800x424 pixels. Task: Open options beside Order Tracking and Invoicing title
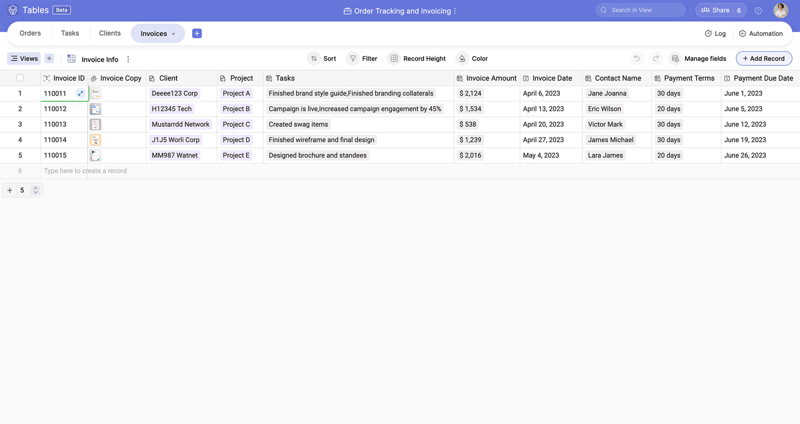tap(455, 11)
